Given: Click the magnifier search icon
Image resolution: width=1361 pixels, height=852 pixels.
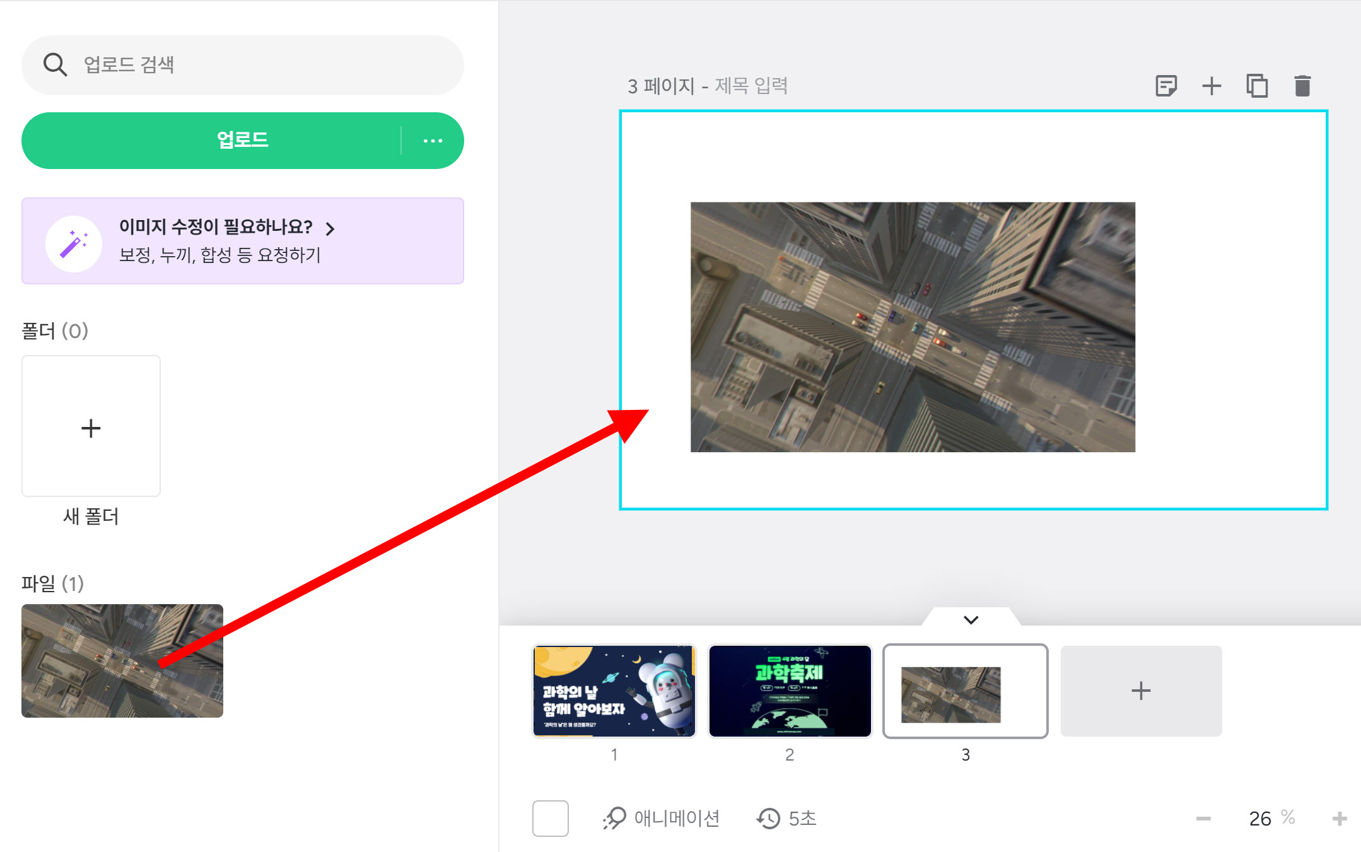Looking at the screenshot, I should (x=55, y=64).
